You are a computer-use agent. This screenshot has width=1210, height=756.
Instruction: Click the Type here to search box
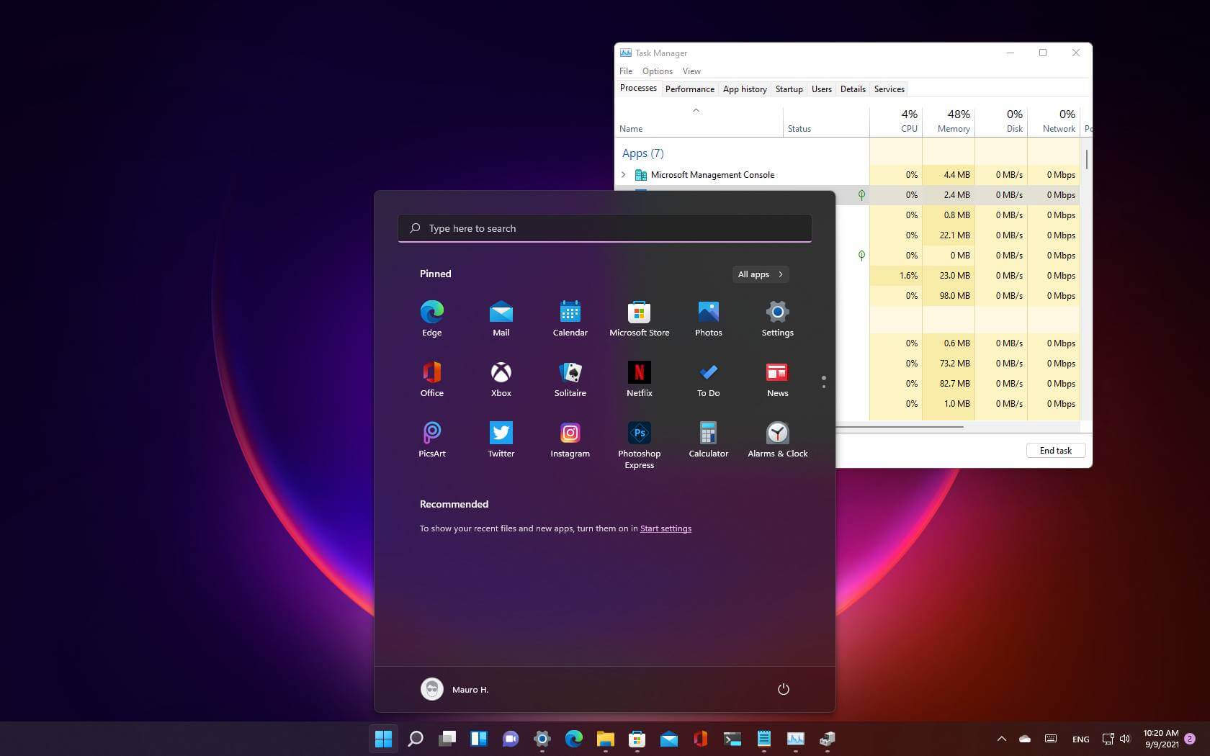[605, 228]
